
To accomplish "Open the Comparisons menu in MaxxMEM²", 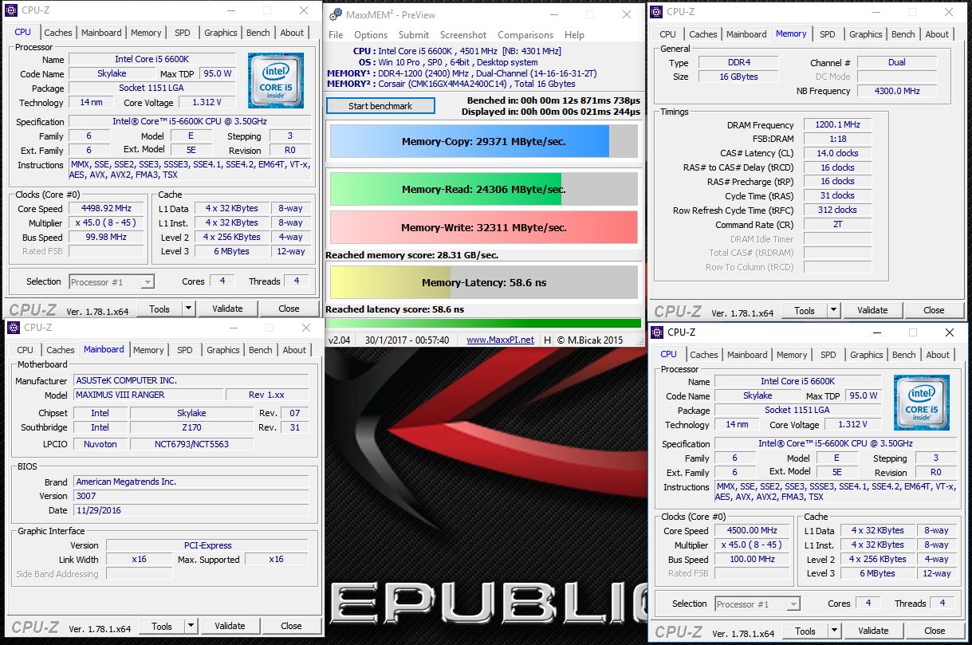I will tap(526, 34).
